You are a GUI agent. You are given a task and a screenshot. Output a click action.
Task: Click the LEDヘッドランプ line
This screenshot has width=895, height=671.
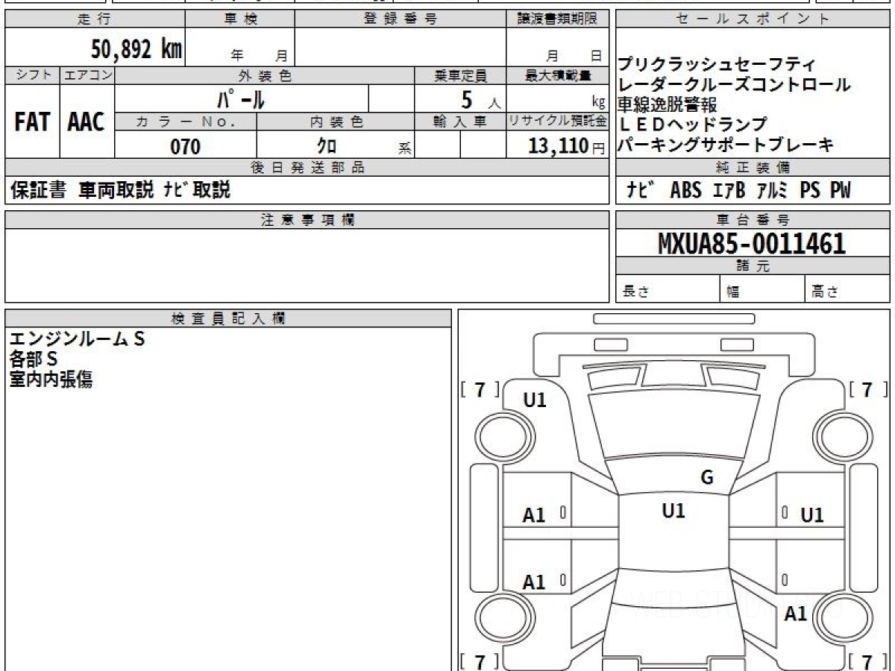click(693, 125)
